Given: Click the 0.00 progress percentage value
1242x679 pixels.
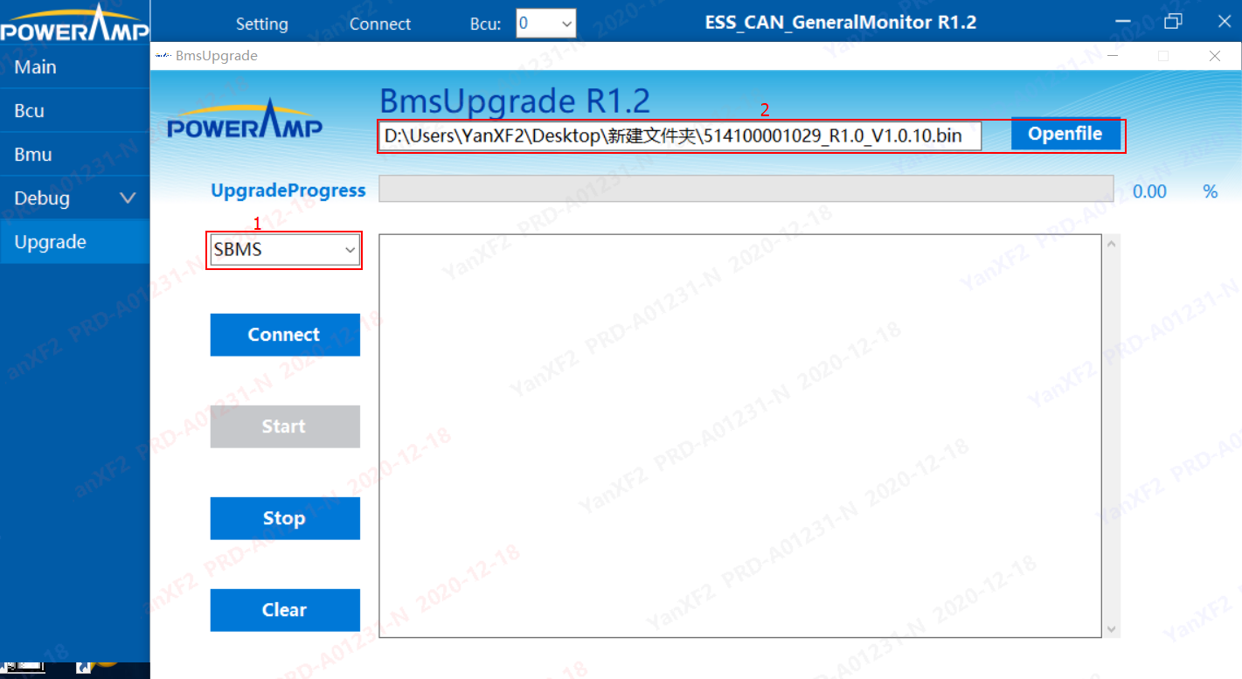Looking at the screenshot, I should pyautogui.click(x=1149, y=191).
